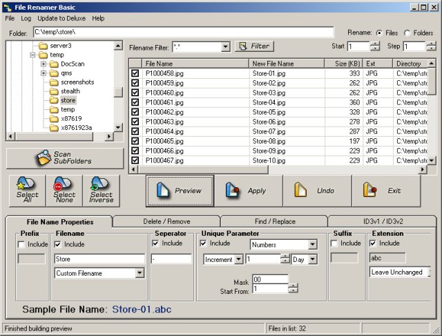Open the Help menu
Viewport: 442px width, 336px height.
[98, 19]
